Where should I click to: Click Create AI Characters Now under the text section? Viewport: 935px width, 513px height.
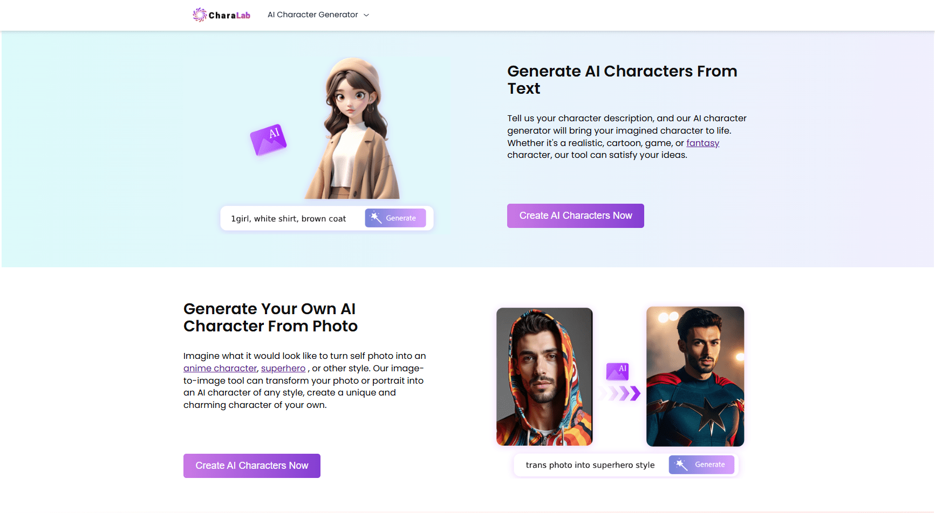575,216
